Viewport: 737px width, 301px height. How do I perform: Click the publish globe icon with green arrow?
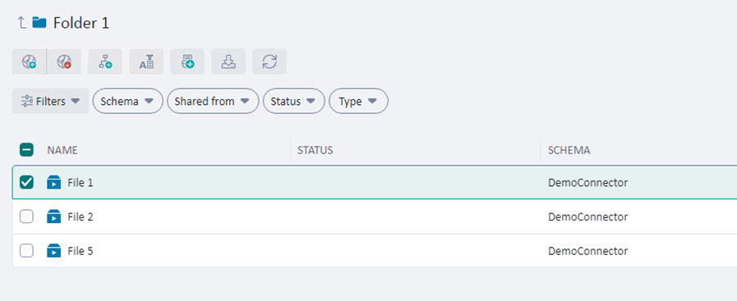[29, 62]
